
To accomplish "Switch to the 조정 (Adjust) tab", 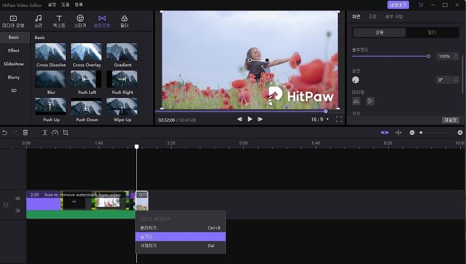I will [x=372, y=16].
